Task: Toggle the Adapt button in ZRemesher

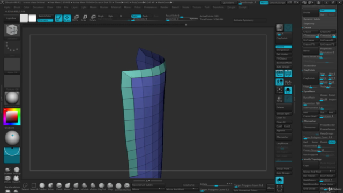Action: coord(332,142)
